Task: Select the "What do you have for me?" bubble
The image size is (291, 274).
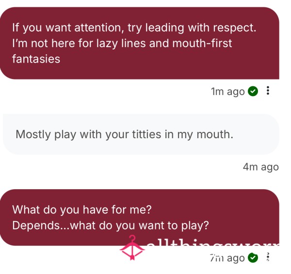Action: pos(139,217)
